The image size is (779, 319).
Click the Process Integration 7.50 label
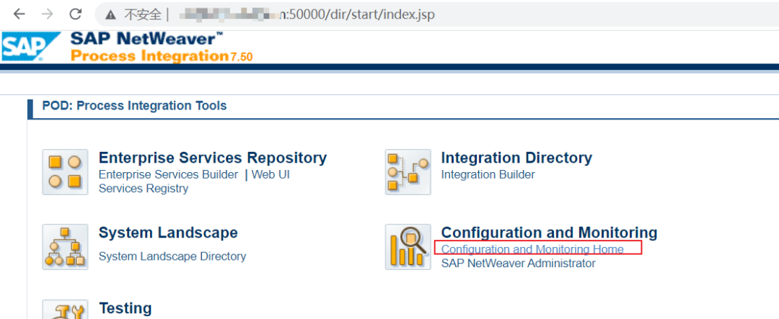(162, 55)
